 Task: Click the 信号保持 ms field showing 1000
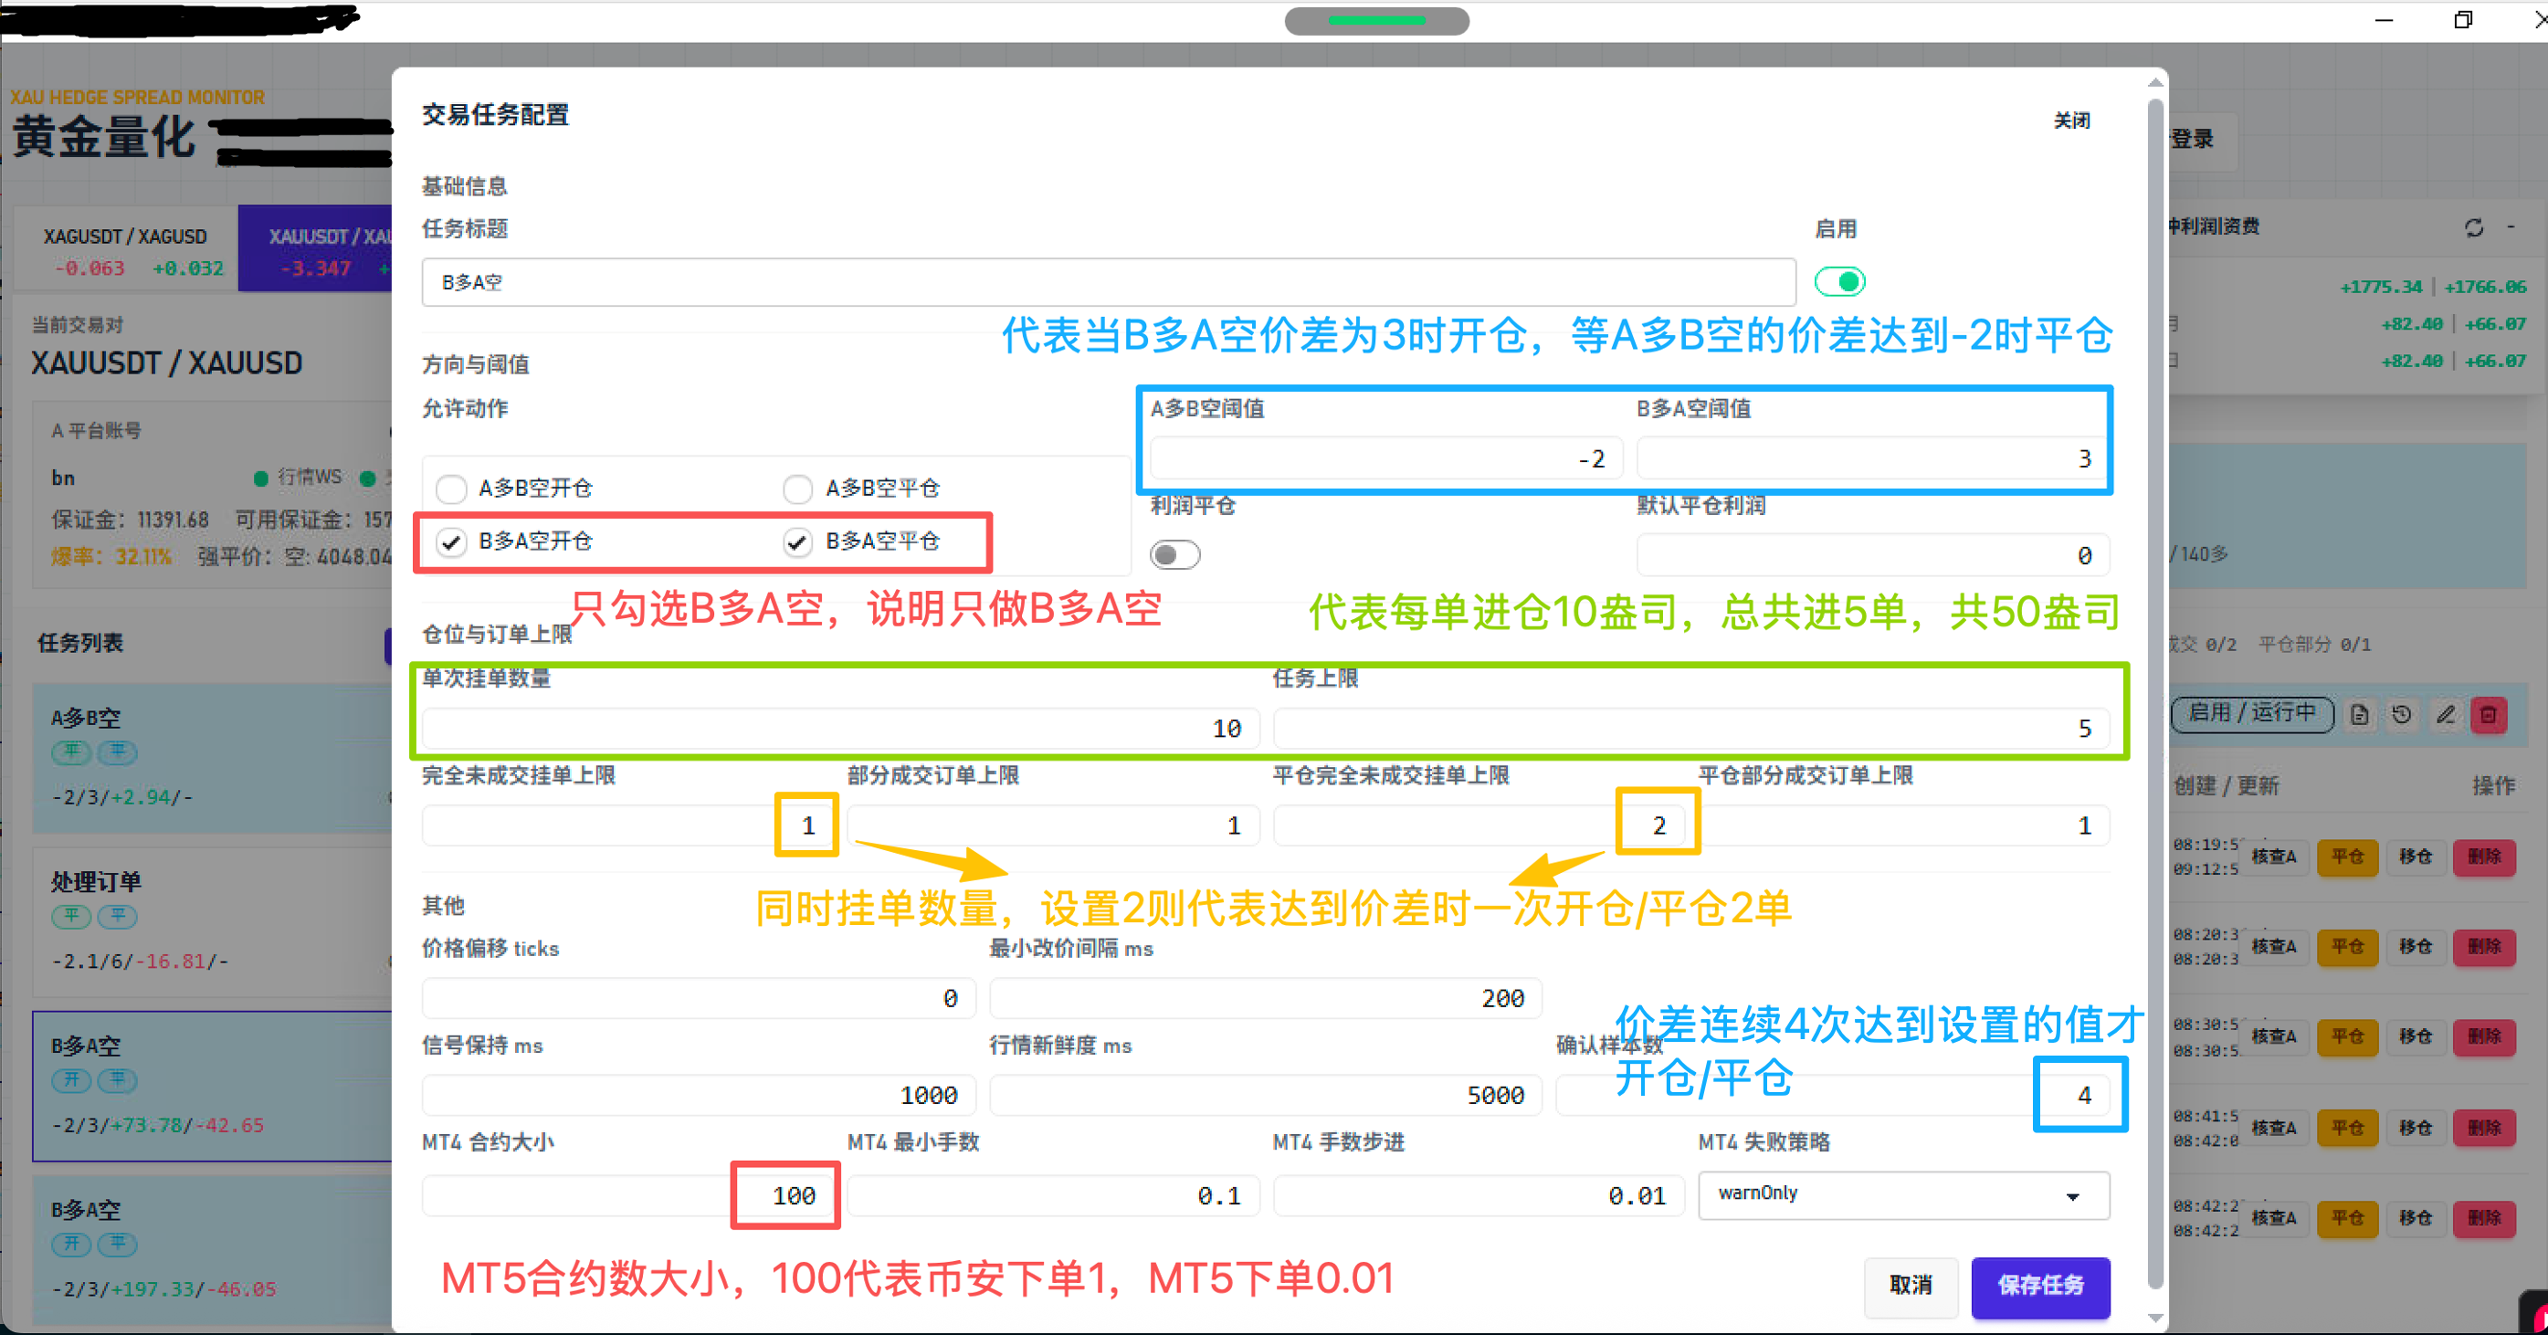click(699, 1096)
